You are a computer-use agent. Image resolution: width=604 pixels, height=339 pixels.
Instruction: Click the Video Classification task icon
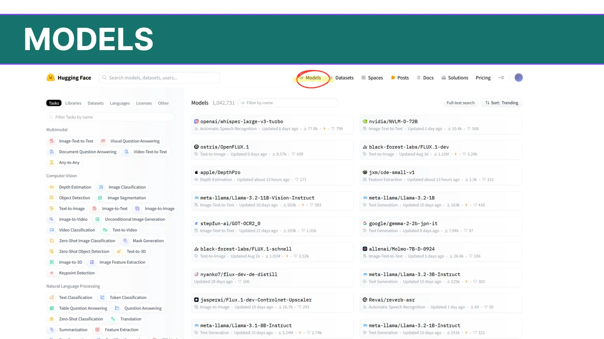(x=52, y=230)
